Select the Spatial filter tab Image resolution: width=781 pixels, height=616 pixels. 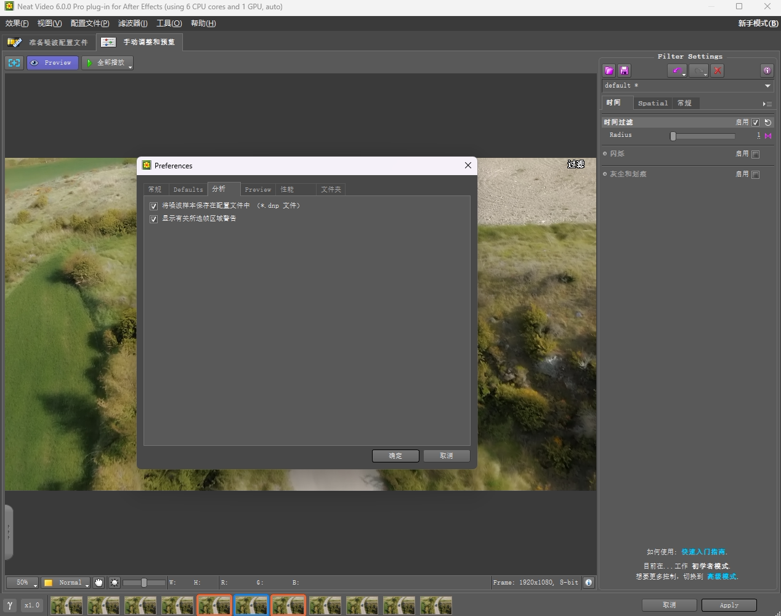(x=652, y=103)
